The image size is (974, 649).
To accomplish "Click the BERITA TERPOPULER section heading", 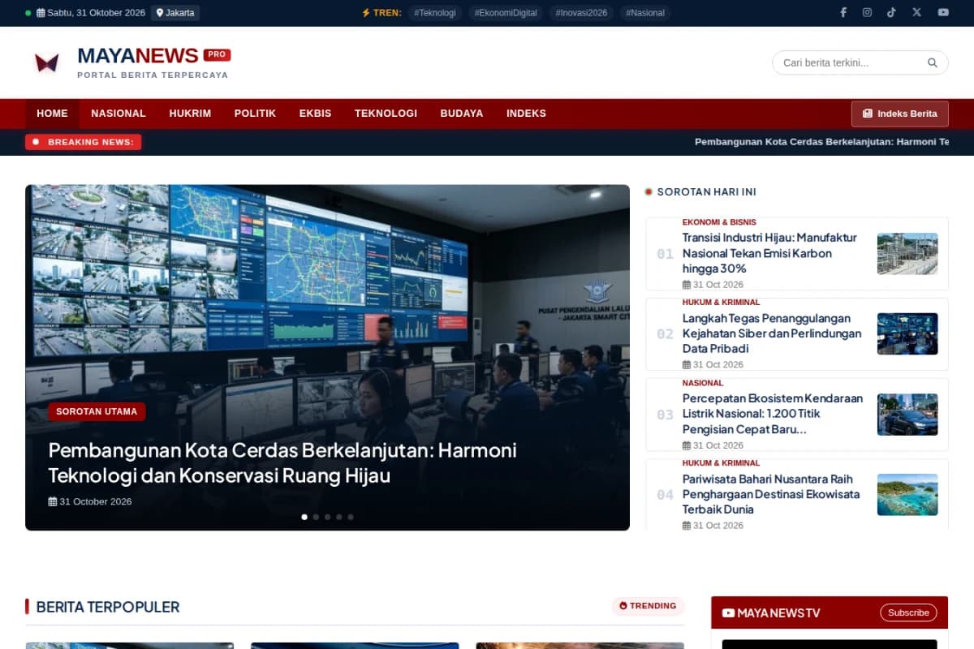I will (x=108, y=607).
